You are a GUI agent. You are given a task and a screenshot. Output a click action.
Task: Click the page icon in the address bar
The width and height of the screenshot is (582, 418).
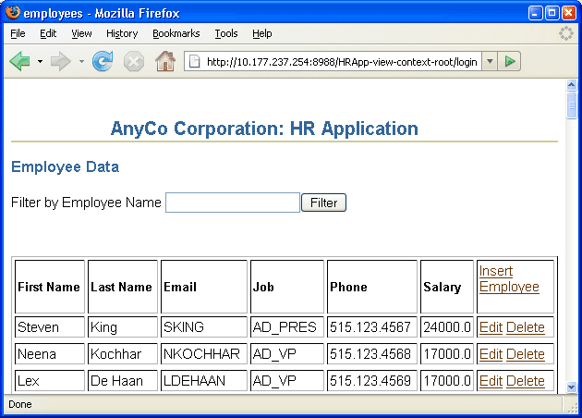pyautogui.click(x=194, y=62)
